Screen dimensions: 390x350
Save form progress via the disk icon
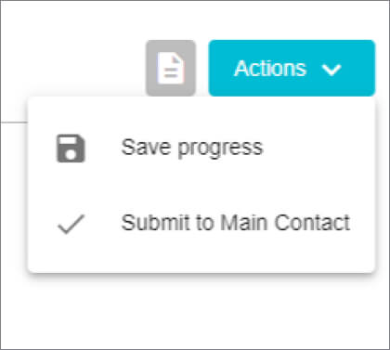71,149
